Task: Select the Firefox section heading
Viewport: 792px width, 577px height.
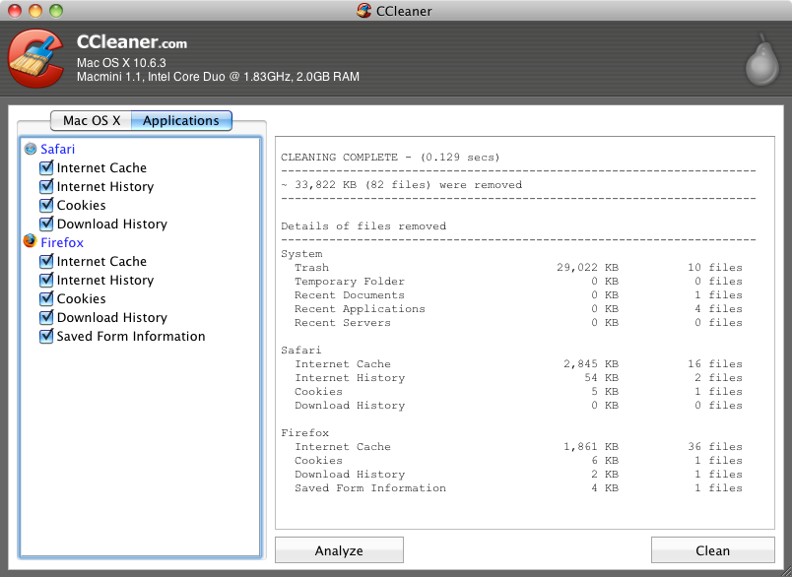Action: click(x=62, y=243)
